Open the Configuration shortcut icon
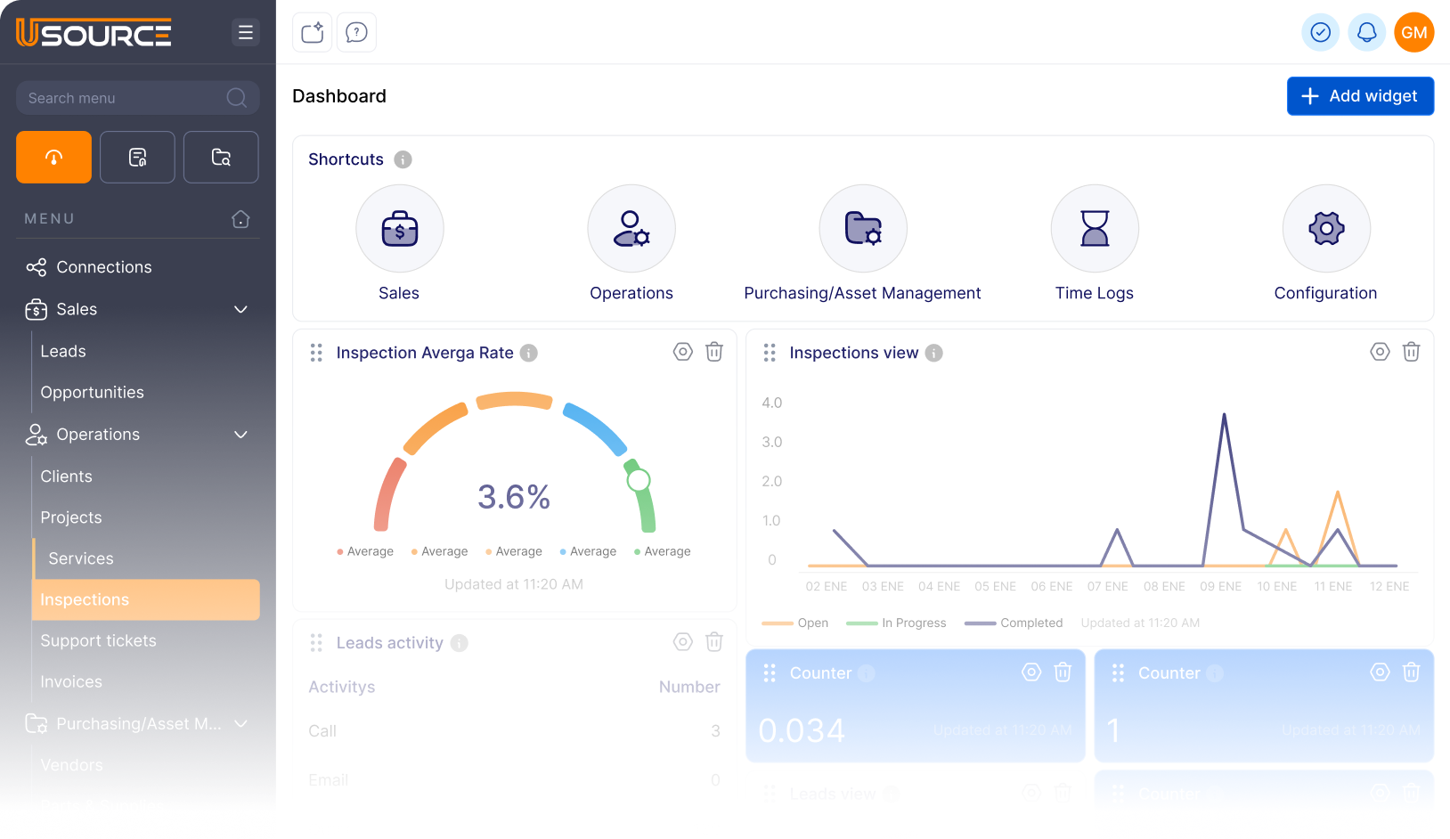This screenshot has width=1450, height=839. pyautogui.click(x=1326, y=229)
